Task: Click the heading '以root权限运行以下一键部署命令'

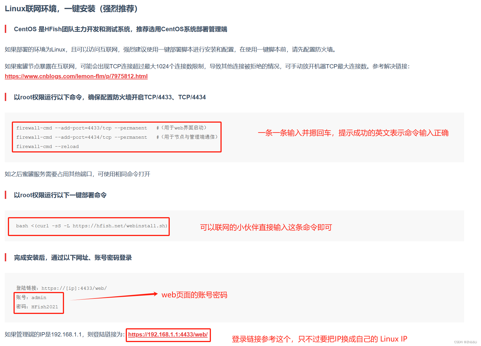Action: click(60, 195)
